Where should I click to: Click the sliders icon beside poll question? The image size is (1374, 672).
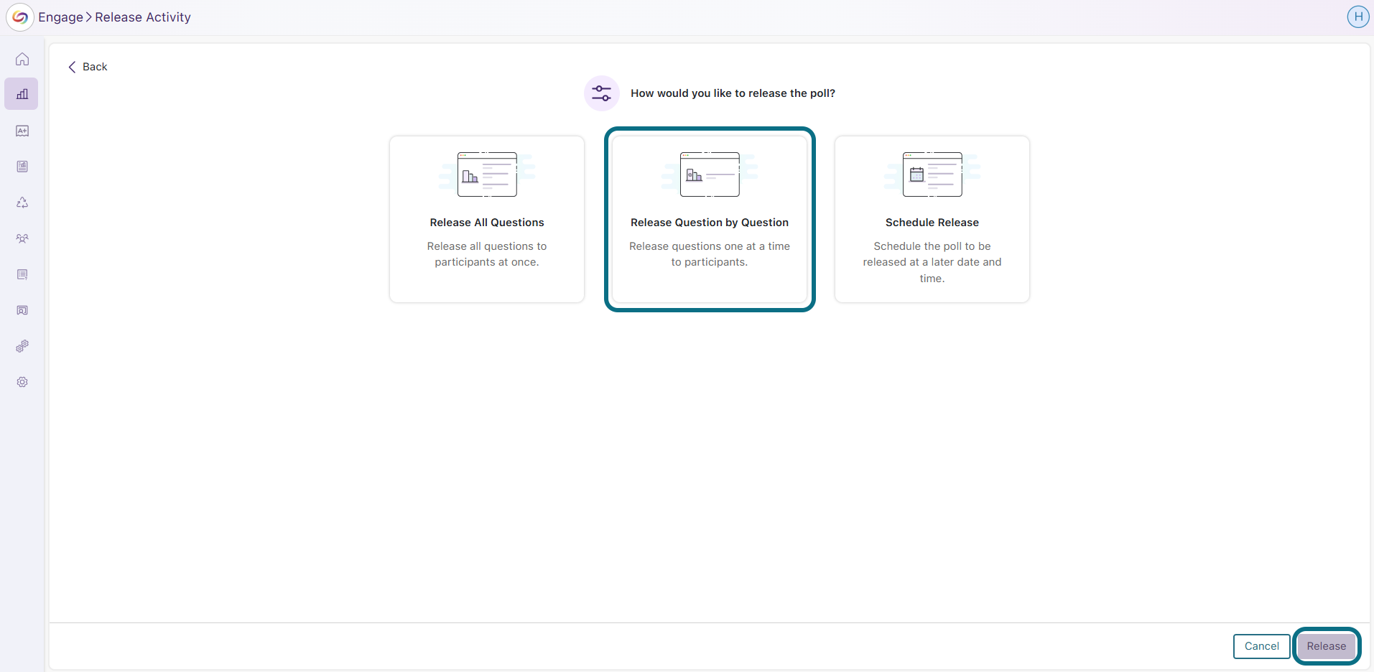(x=602, y=93)
